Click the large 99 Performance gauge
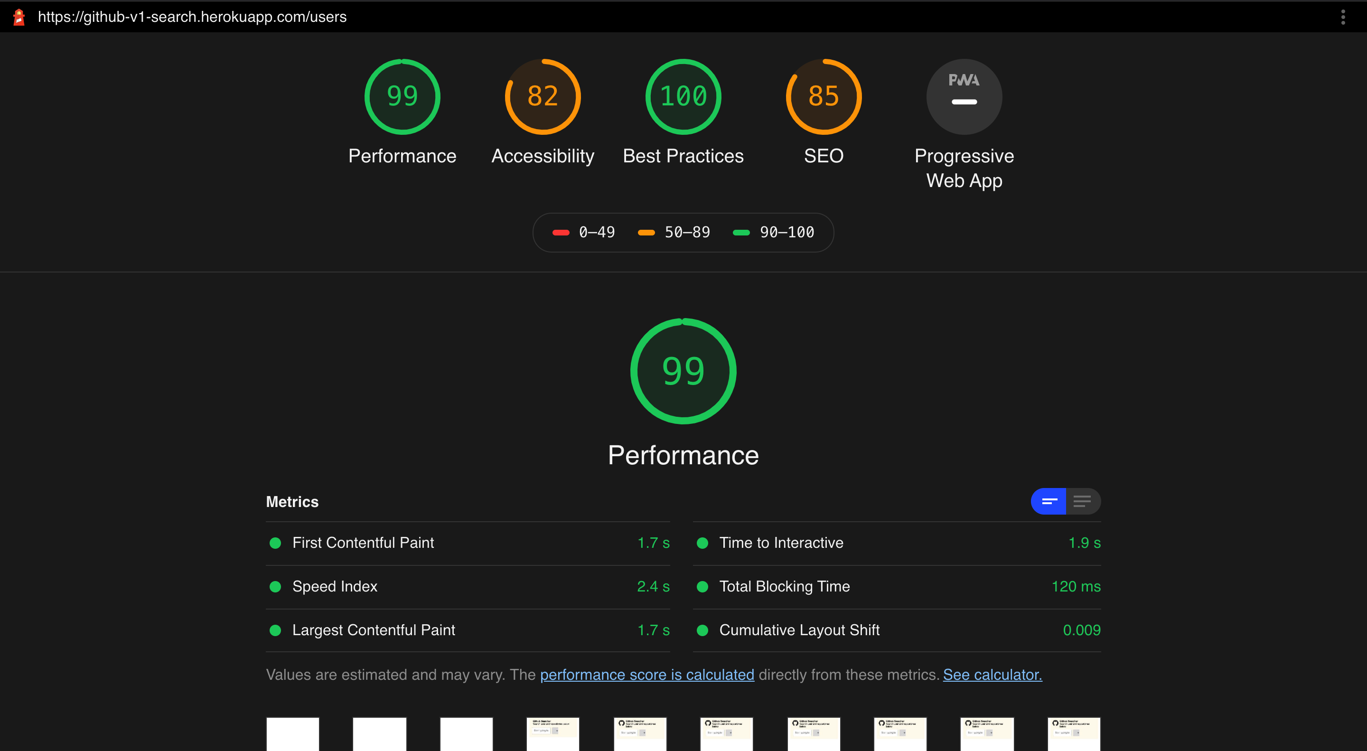The image size is (1367, 751). tap(683, 371)
